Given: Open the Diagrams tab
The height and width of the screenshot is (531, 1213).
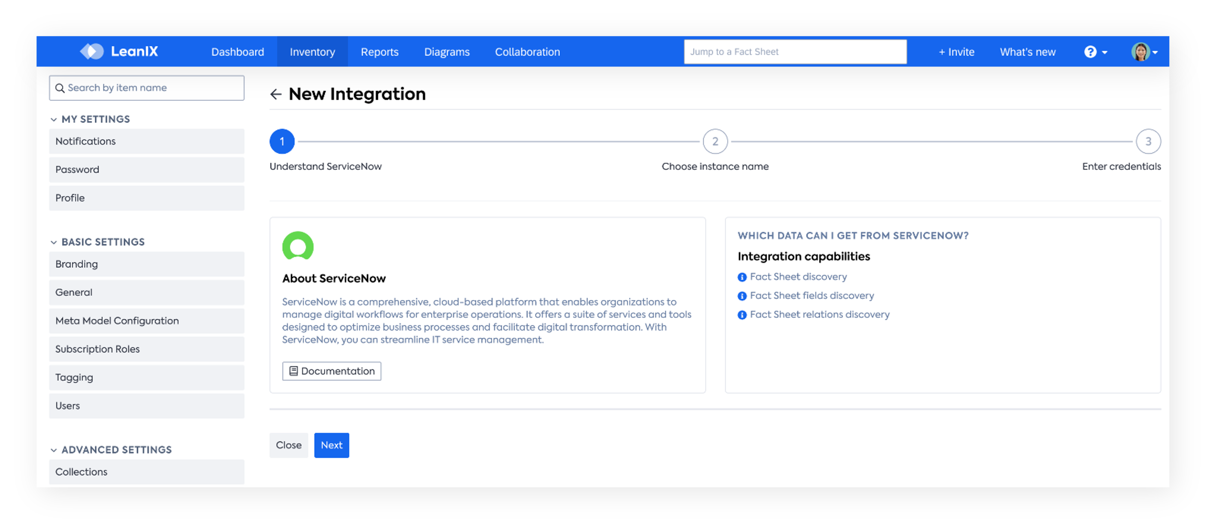Looking at the screenshot, I should (447, 52).
